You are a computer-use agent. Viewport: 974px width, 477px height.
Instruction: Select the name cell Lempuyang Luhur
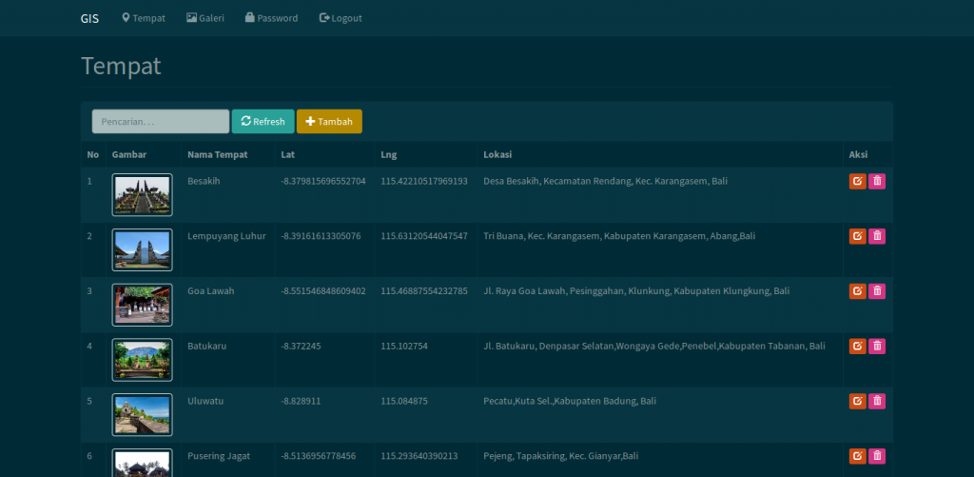[226, 236]
